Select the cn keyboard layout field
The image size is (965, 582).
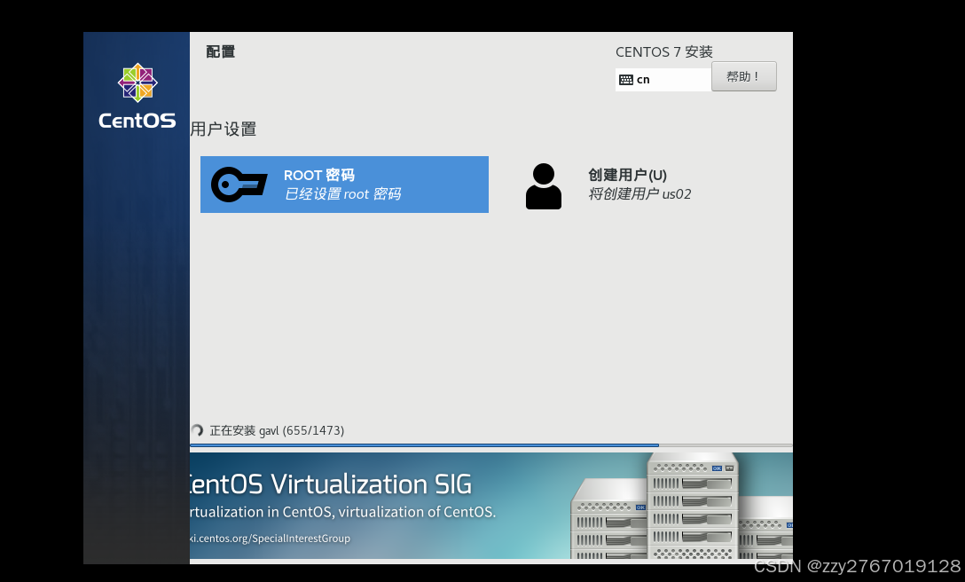pyautogui.click(x=663, y=80)
